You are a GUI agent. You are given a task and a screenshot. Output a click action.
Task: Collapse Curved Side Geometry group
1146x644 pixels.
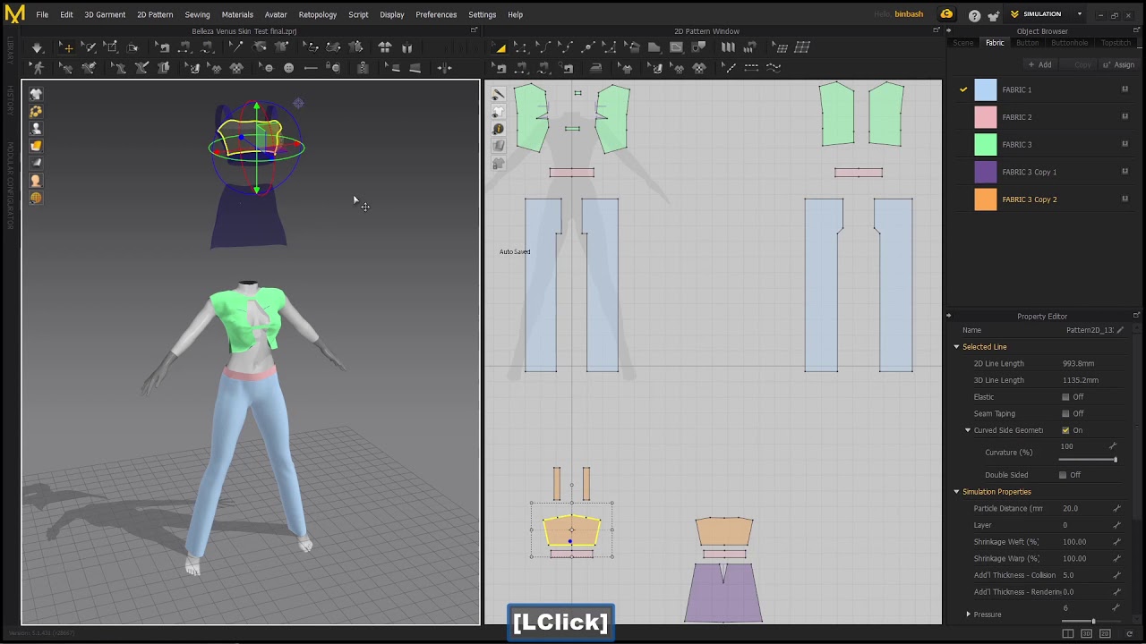pos(968,430)
